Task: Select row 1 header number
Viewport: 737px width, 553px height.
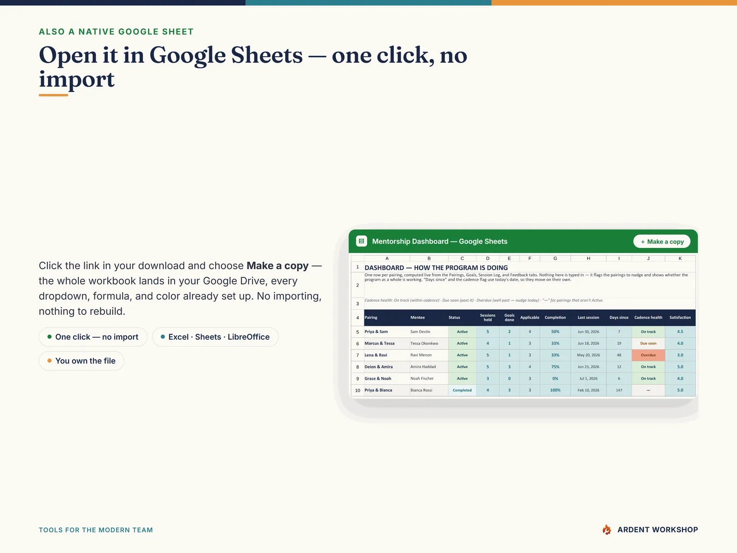Action: coord(357,267)
